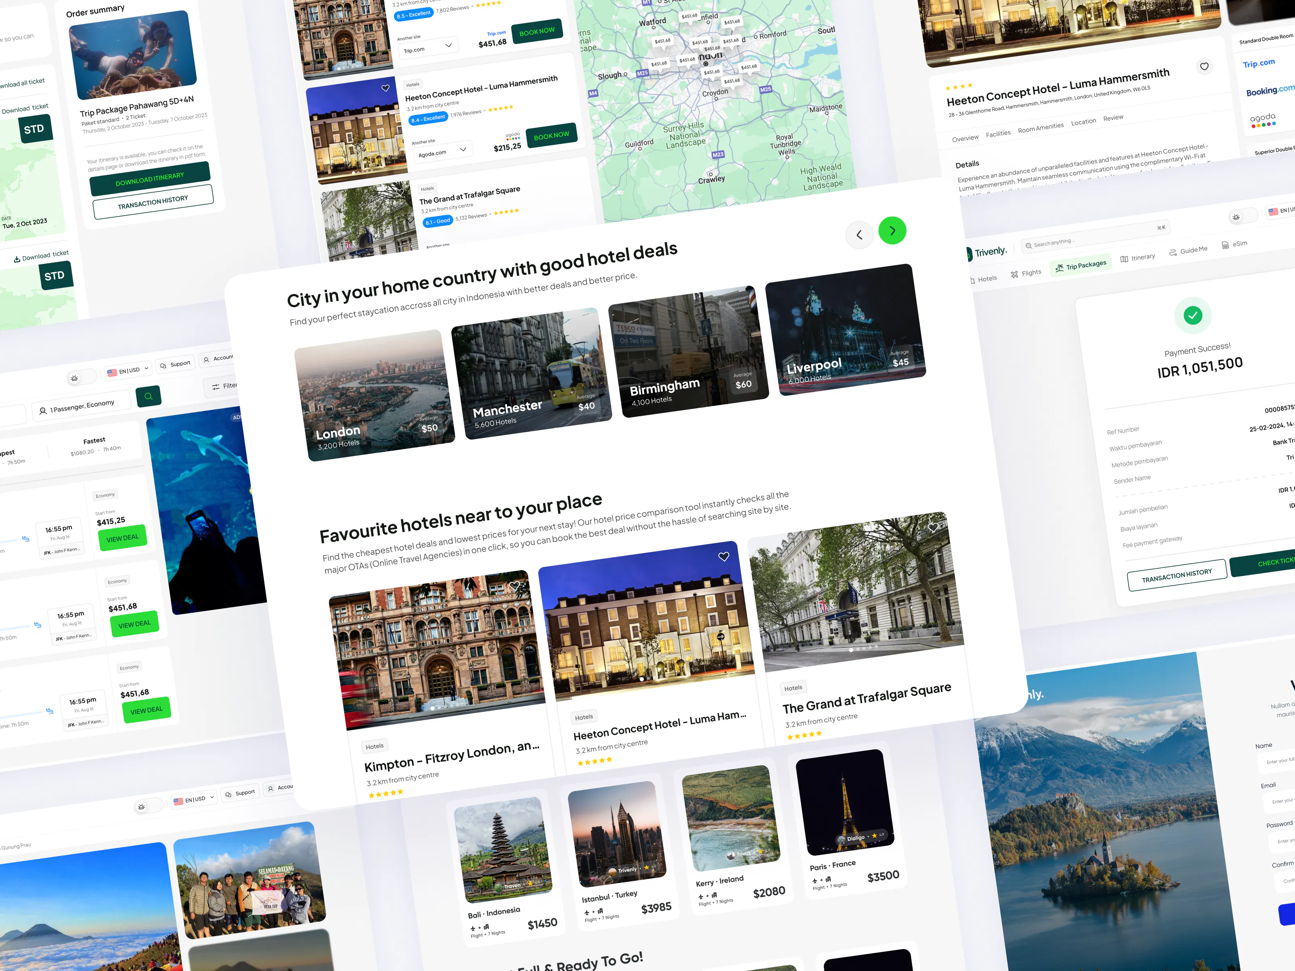Switch to the Facilities tab
The image size is (1295, 971).
click(x=998, y=134)
